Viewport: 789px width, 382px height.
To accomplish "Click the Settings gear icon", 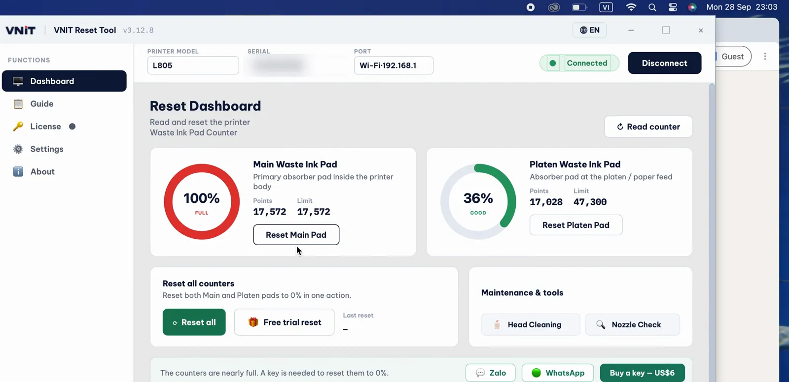I will coord(18,149).
